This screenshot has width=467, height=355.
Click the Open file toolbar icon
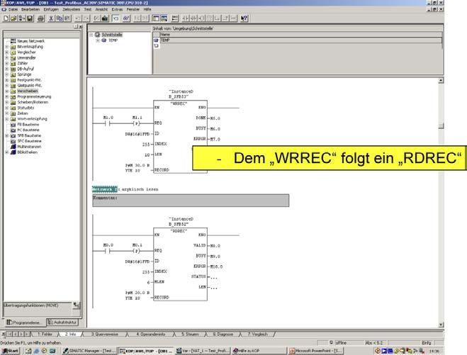[x=13, y=18]
